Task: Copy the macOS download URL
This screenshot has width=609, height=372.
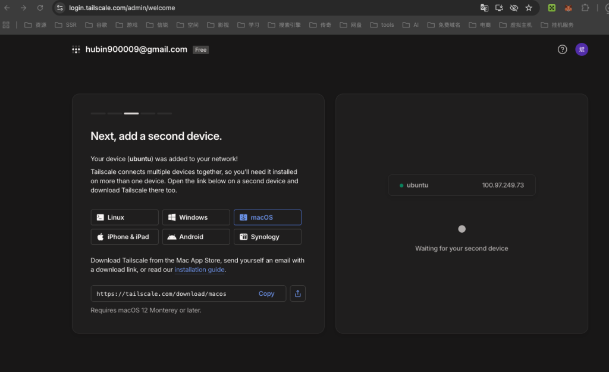Action: pyautogui.click(x=266, y=293)
